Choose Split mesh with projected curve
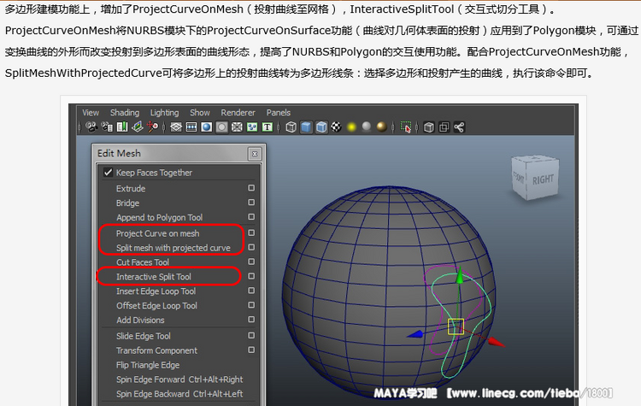This screenshot has width=641, height=406. pos(173,248)
